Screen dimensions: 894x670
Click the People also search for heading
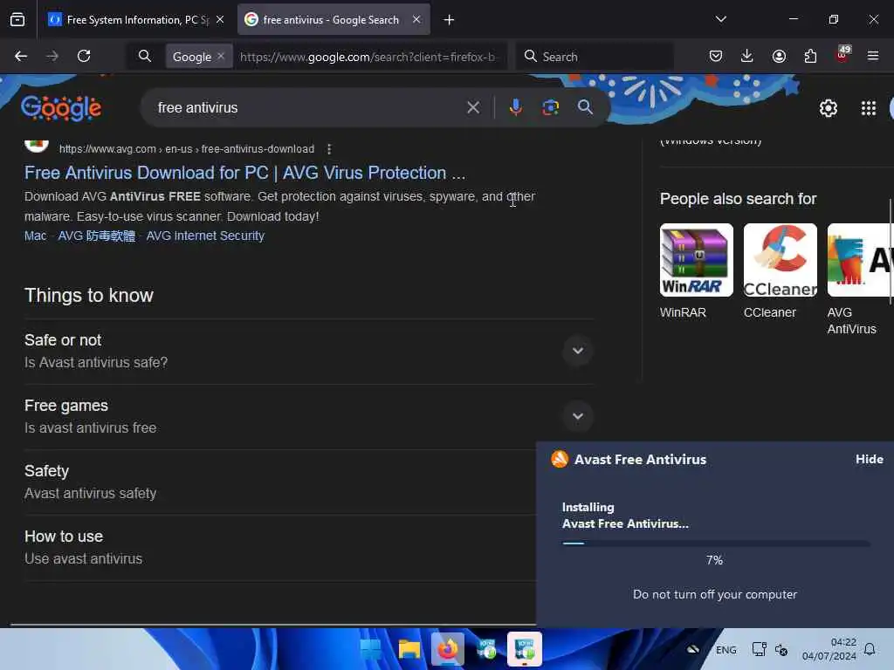tap(738, 199)
